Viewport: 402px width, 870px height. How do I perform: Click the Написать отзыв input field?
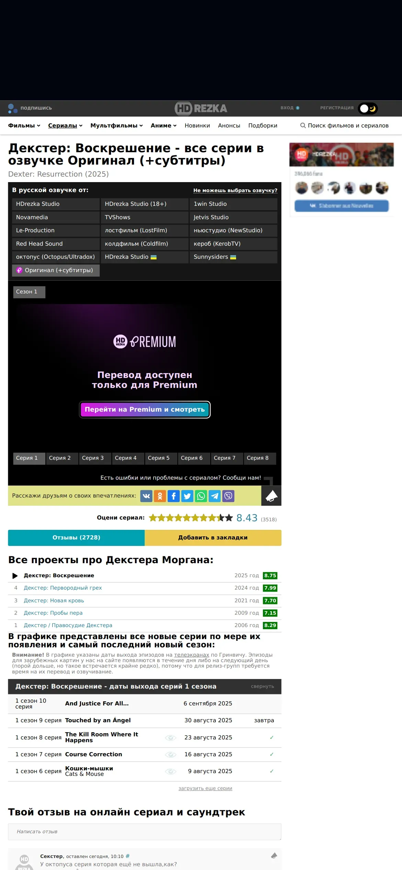pyautogui.click(x=145, y=832)
